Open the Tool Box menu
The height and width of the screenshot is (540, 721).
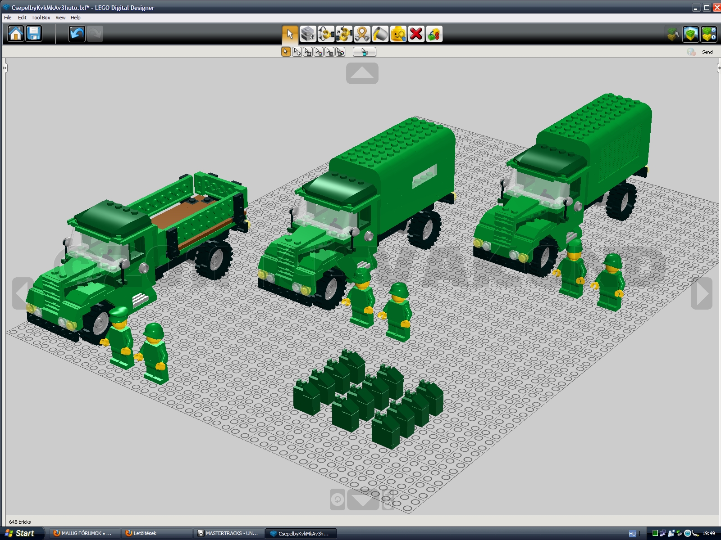tap(41, 18)
